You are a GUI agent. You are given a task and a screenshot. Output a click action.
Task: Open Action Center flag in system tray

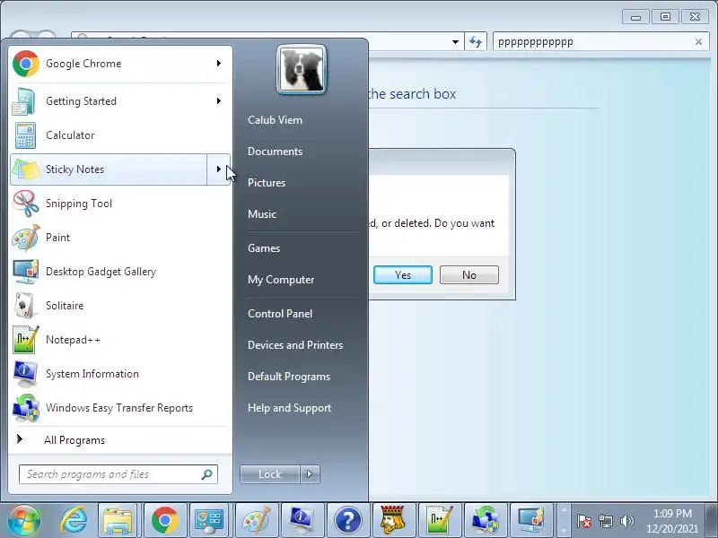tap(583, 521)
